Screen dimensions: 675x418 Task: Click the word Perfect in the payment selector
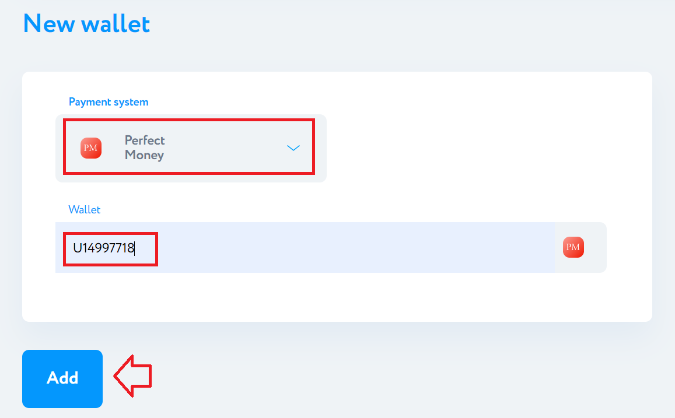point(145,140)
